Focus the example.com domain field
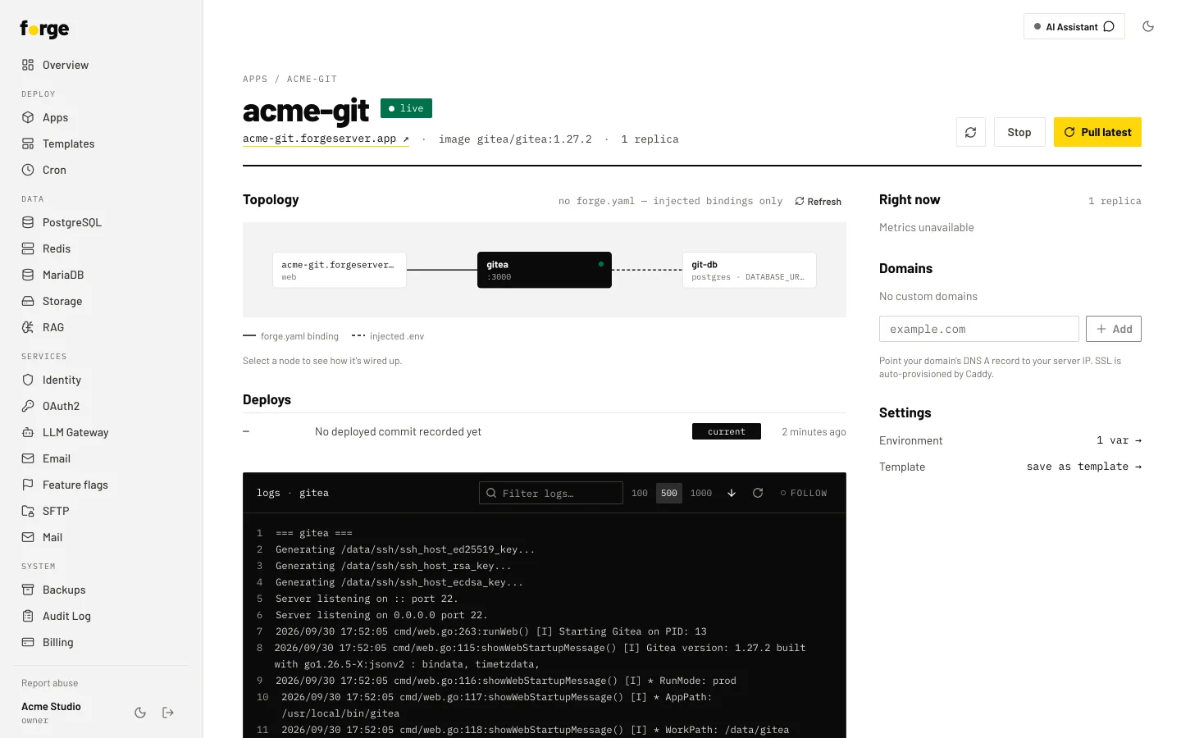 (x=979, y=329)
